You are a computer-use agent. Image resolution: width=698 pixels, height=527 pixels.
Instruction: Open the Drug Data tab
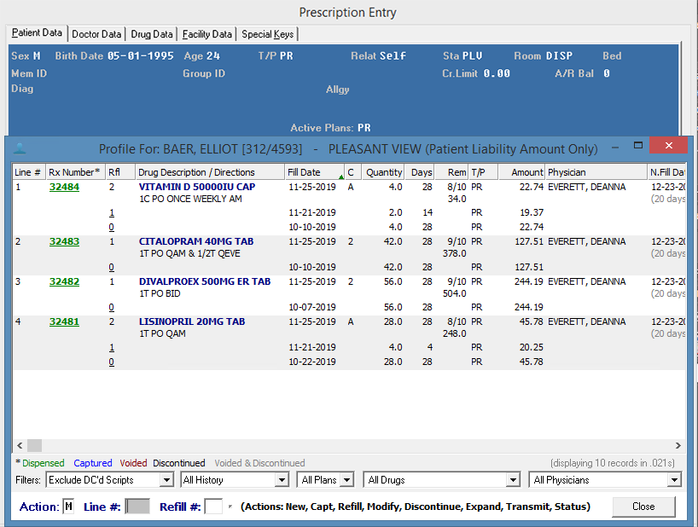(x=152, y=34)
